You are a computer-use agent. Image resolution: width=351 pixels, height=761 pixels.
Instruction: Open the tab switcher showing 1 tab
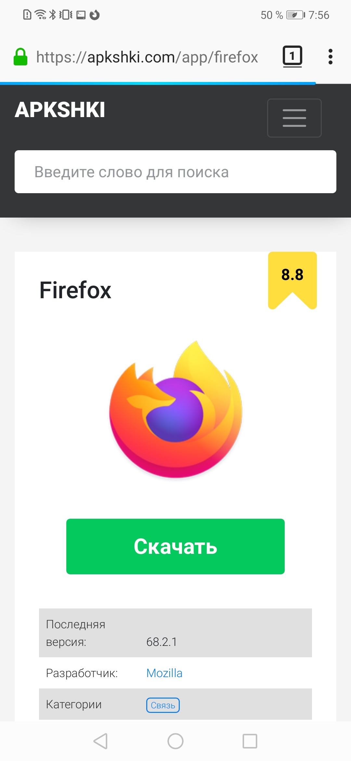pyautogui.click(x=292, y=57)
